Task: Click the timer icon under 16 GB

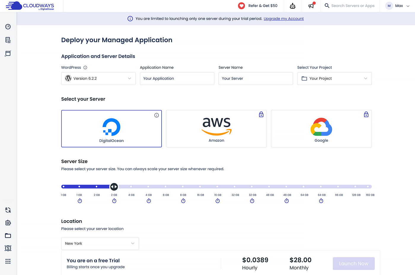Action: (218, 201)
